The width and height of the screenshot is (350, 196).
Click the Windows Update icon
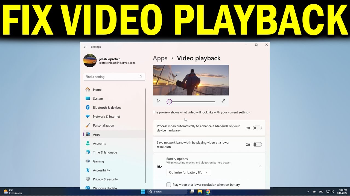(87, 188)
